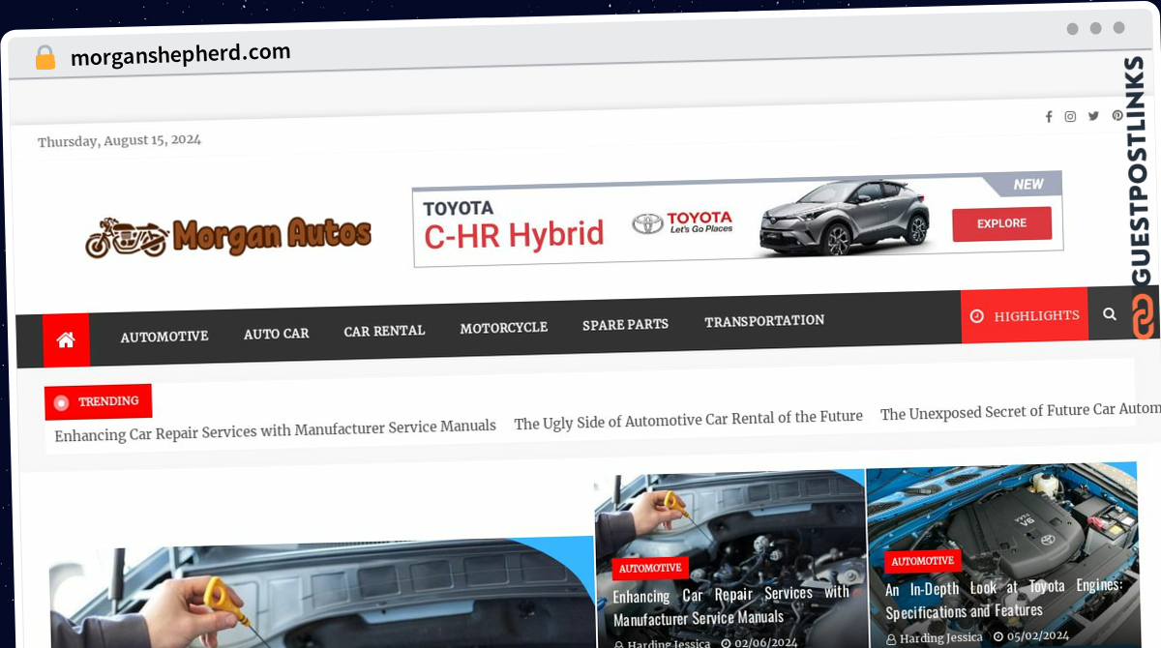Open the Auto Car menu item
1161x648 pixels.
[x=277, y=334]
